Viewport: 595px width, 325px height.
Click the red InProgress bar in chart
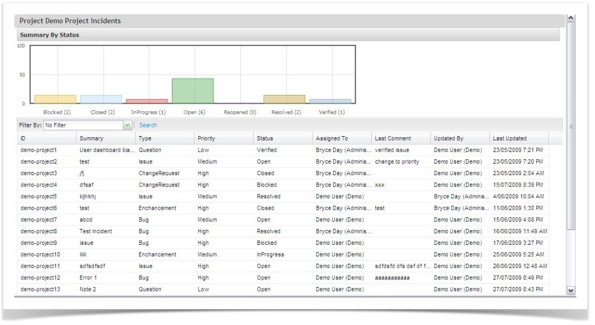(x=147, y=101)
